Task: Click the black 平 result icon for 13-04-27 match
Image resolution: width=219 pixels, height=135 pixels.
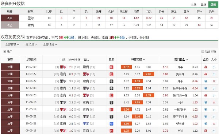Action: click(x=111, y=81)
